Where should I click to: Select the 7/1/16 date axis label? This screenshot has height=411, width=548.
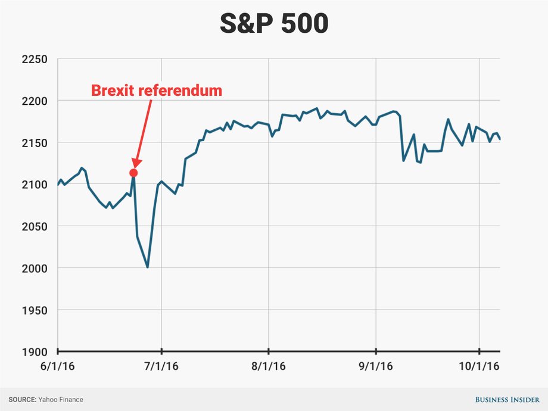click(161, 366)
